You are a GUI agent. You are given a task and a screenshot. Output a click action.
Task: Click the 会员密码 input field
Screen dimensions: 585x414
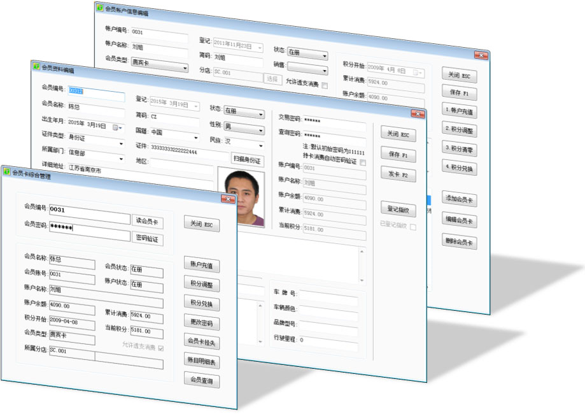pos(89,229)
